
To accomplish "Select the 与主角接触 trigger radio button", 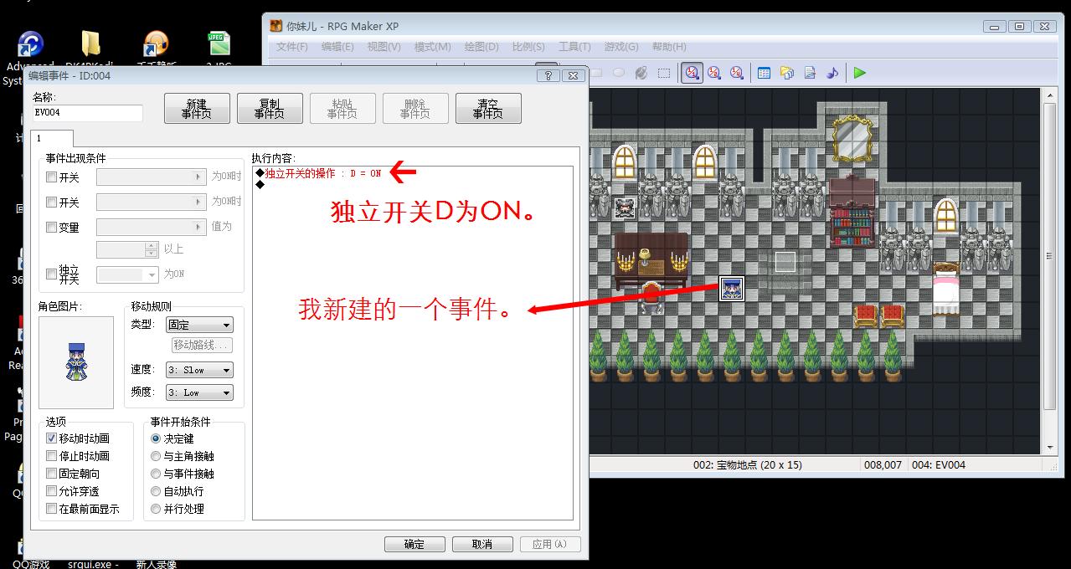I will click(x=156, y=456).
